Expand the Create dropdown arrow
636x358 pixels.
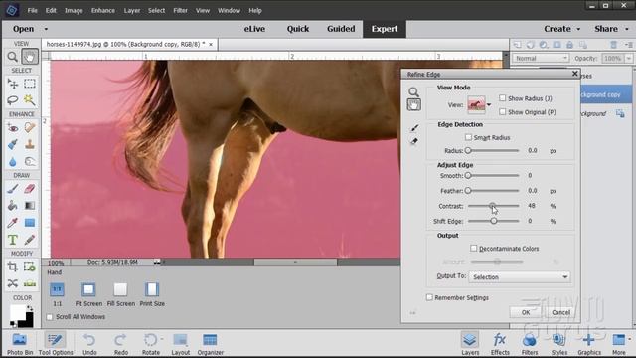click(578, 29)
